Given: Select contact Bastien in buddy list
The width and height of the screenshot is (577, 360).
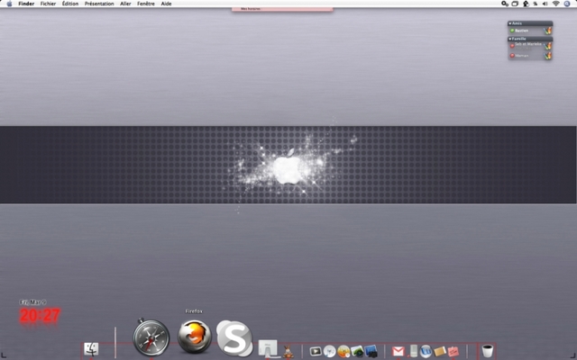Looking at the screenshot, I should [522, 31].
